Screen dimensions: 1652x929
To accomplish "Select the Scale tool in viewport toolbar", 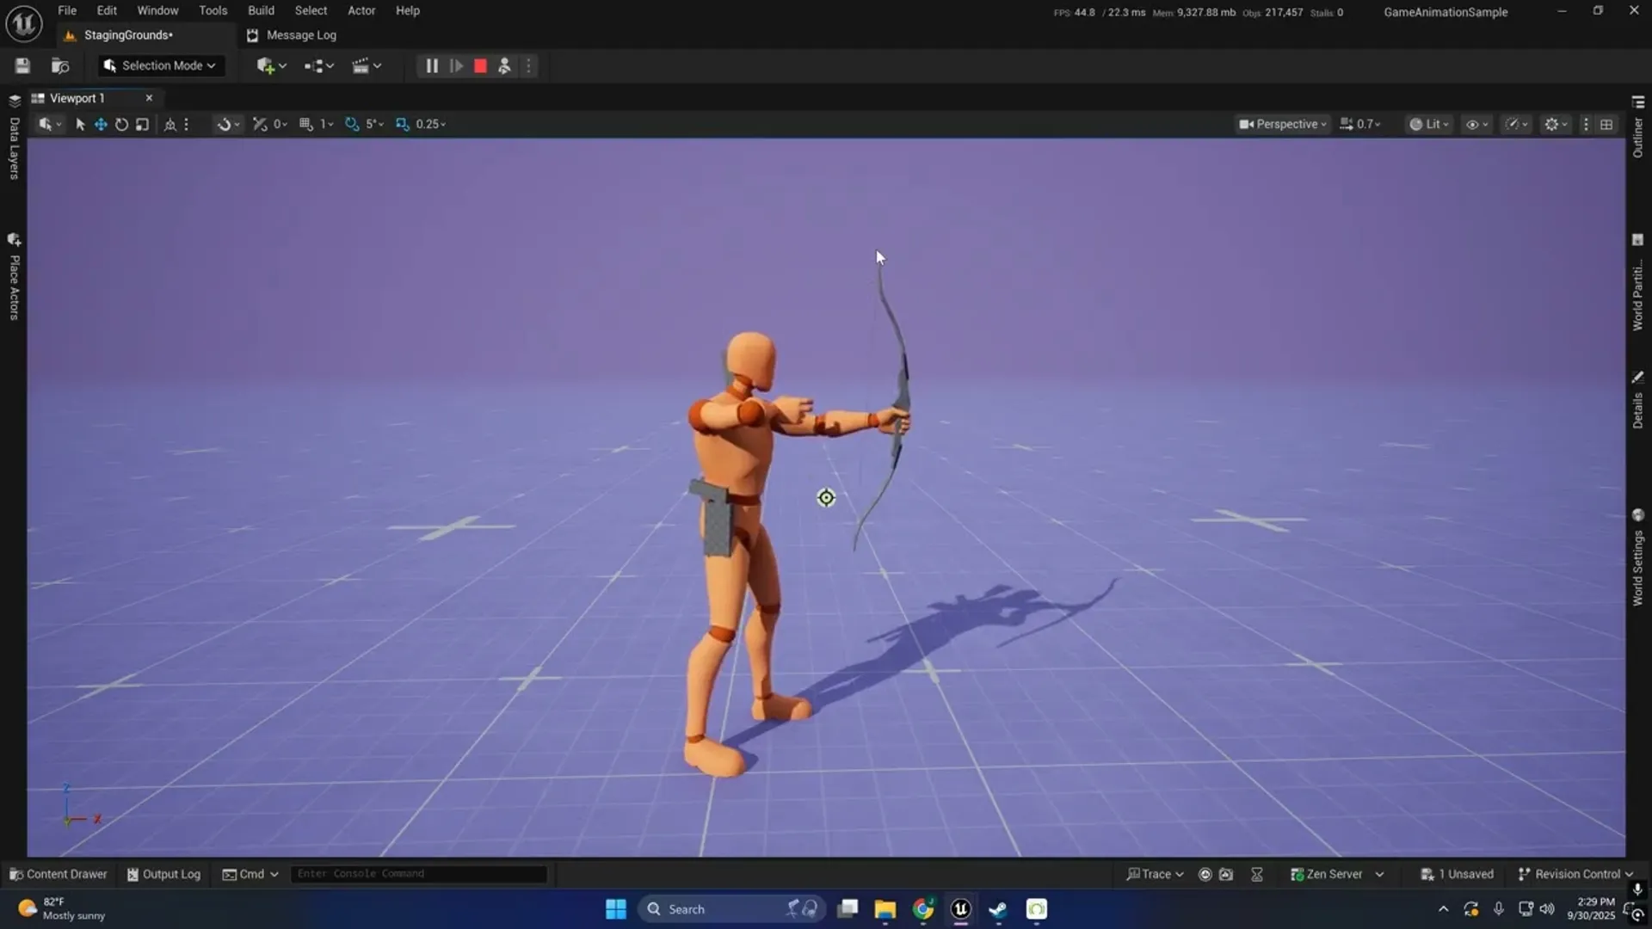I will pyautogui.click(x=142, y=124).
